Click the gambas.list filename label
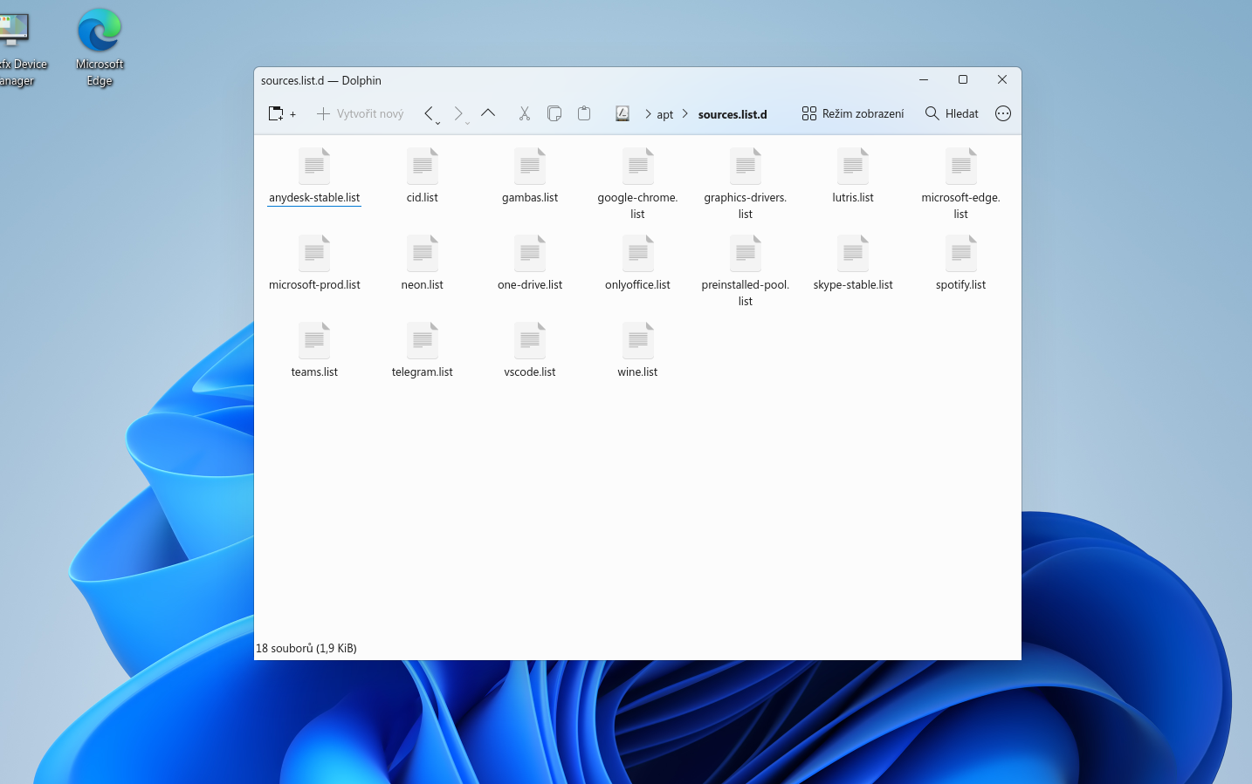 (x=530, y=198)
